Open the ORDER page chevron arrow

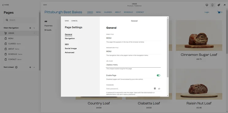click(x=34, y=33)
